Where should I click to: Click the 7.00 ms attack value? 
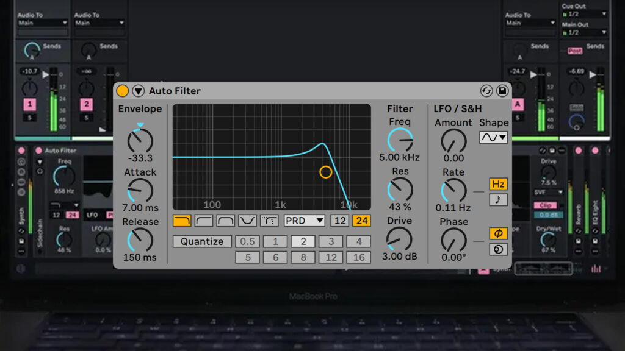140,208
